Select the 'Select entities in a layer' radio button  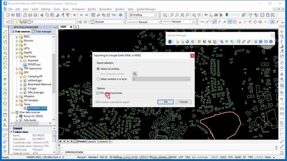coord(98,79)
